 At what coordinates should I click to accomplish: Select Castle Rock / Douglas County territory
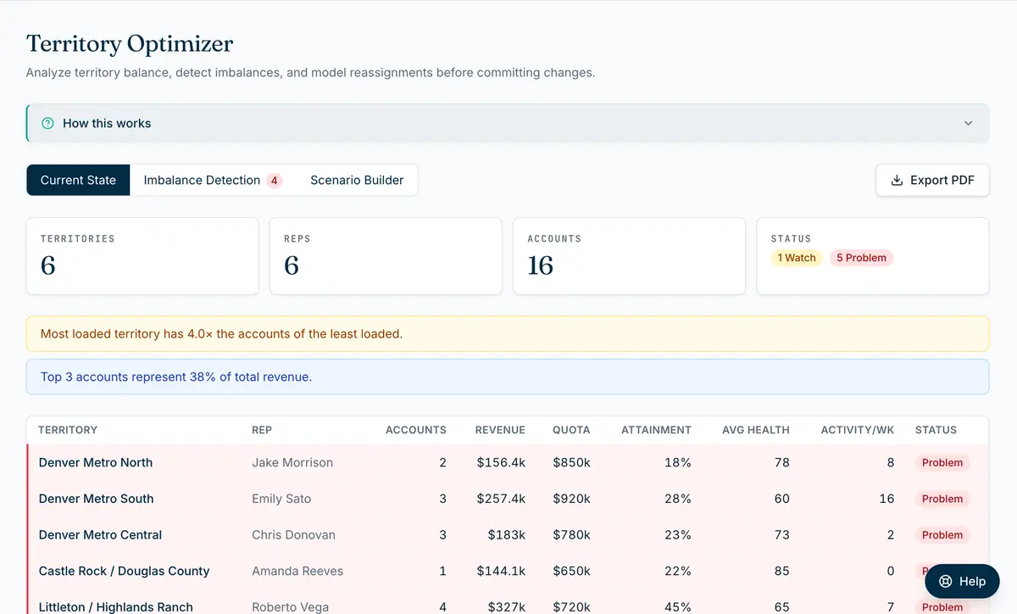click(x=124, y=571)
